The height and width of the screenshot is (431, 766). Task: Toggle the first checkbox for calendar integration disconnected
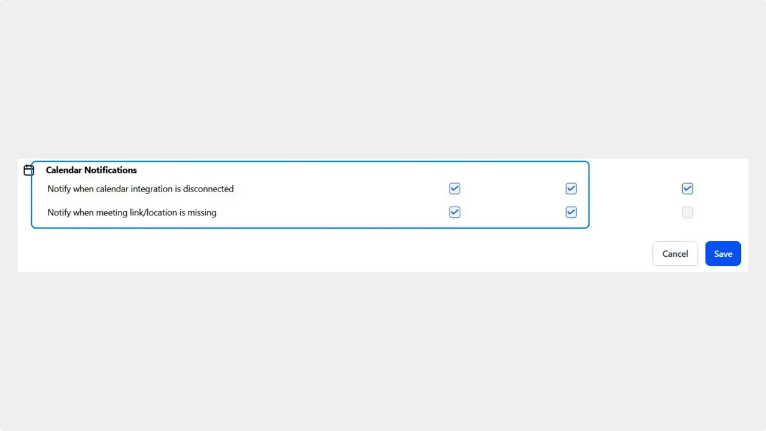pyautogui.click(x=454, y=189)
